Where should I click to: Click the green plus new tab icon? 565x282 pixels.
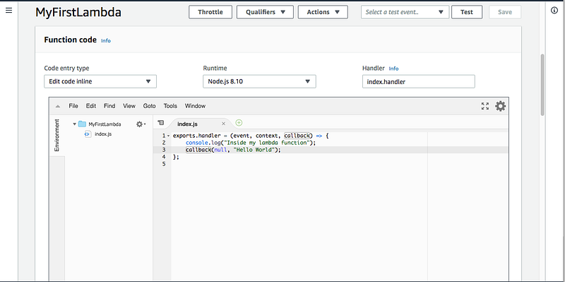239,123
